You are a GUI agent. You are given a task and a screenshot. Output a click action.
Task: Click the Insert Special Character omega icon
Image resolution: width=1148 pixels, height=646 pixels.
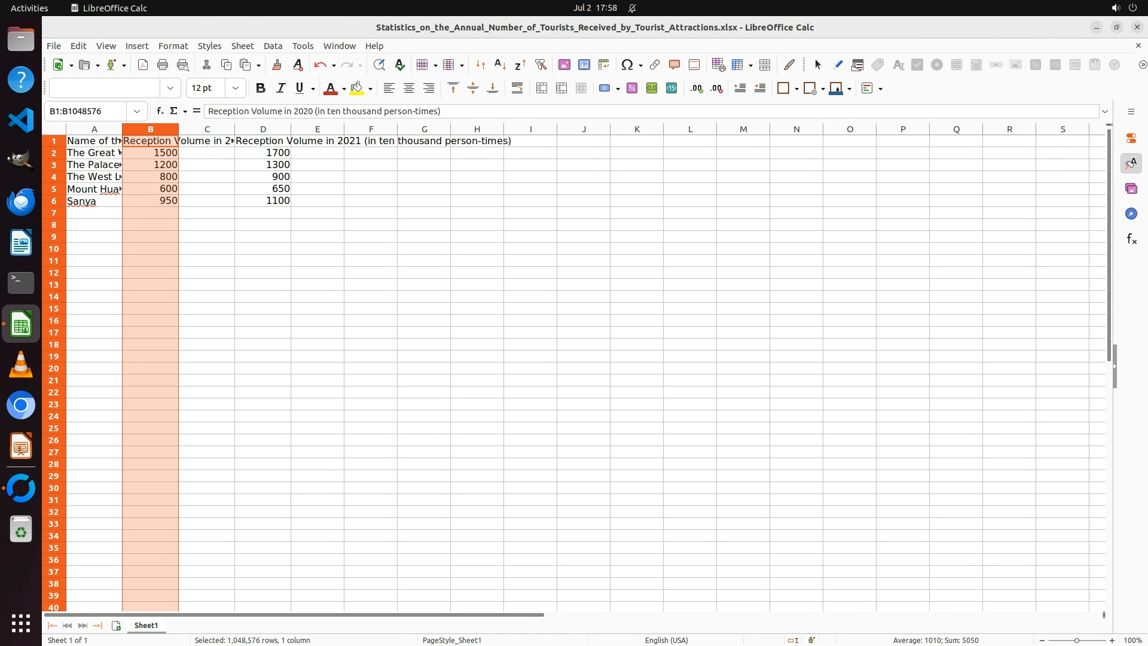[627, 65]
